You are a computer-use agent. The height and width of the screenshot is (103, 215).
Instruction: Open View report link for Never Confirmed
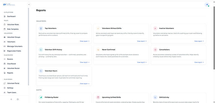point(142,62)
